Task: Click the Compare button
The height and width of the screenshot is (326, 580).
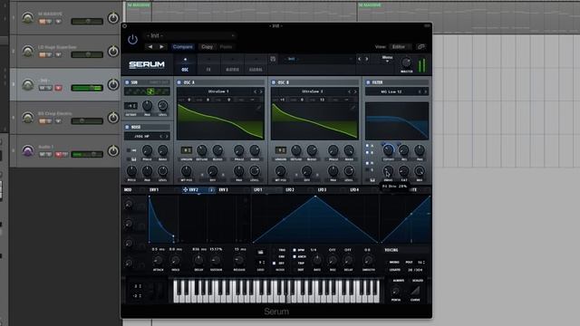Action: (x=183, y=47)
